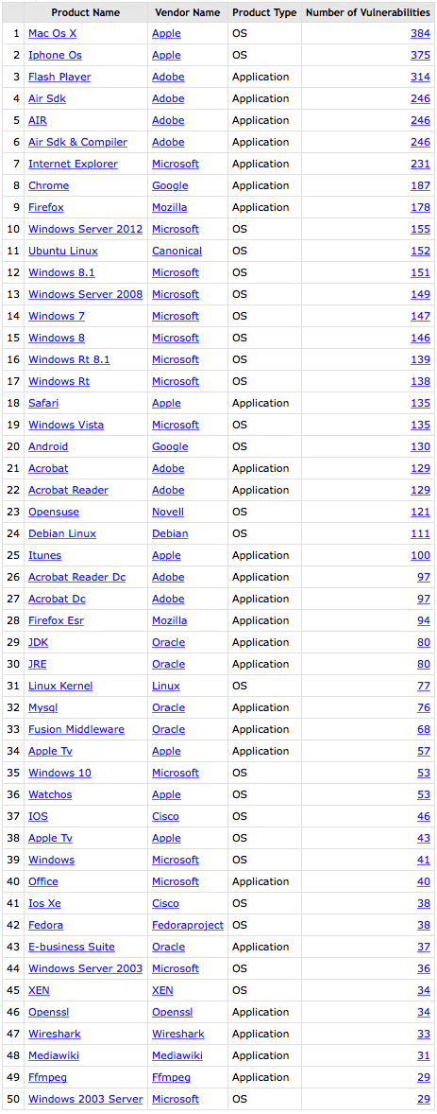Open the Windows 2003 Server link
Image resolution: width=437 pixels, height=1114 pixels.
[x=85, y=1099]
